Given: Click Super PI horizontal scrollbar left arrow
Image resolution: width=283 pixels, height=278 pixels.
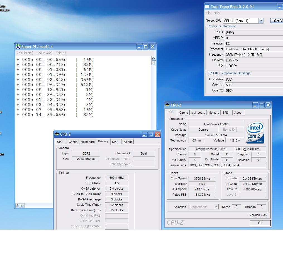Looking at the screenshot, I should pyautogui.click(x=18, y=205).
